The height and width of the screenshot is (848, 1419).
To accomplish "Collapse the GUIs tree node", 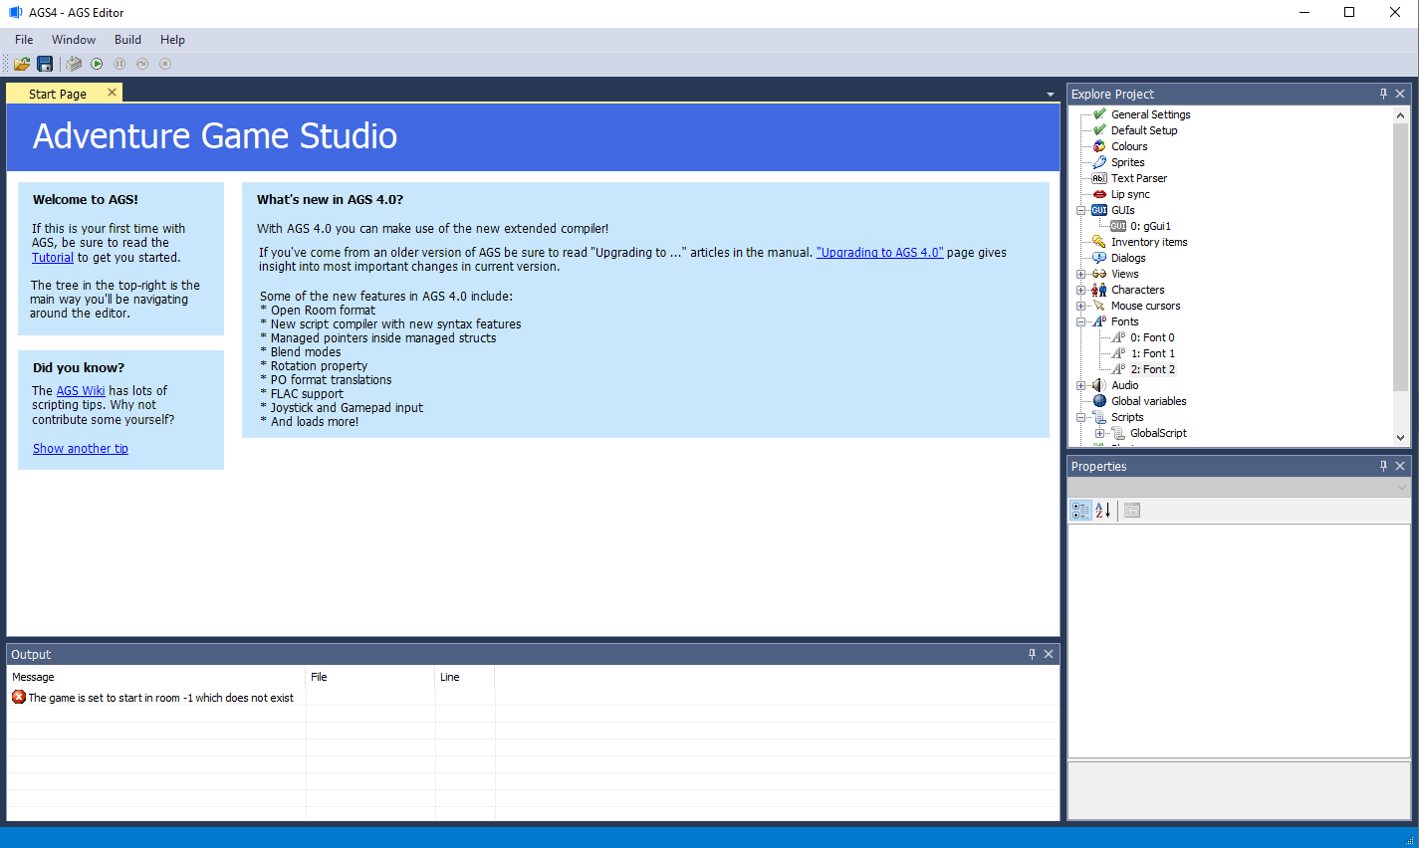I will 1081,210.
